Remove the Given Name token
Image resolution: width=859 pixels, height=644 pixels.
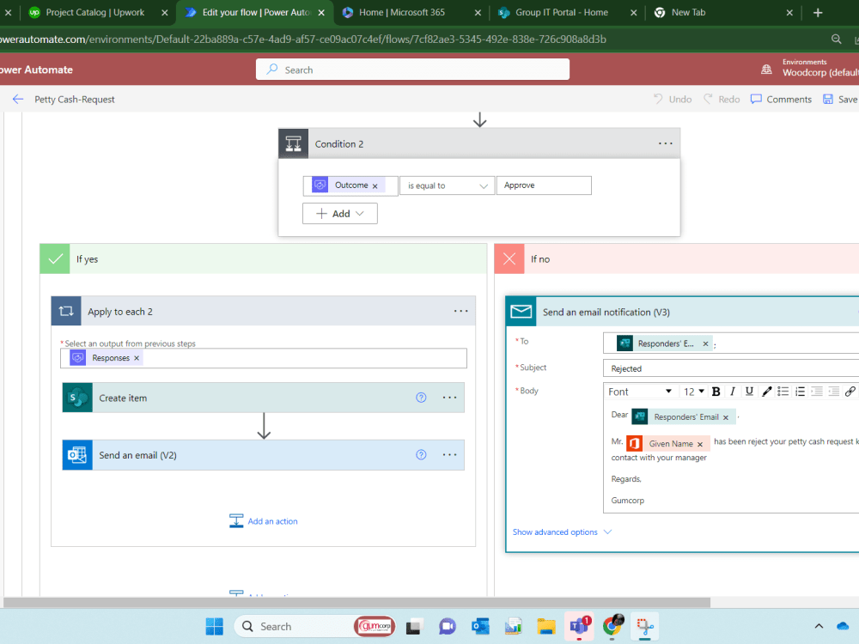coord(699,444)
